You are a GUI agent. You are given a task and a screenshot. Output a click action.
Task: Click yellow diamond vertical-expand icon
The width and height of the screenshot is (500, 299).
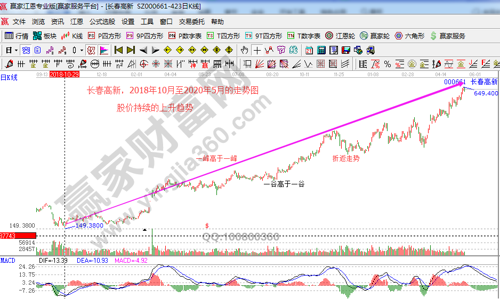click(x=229, y=50)
